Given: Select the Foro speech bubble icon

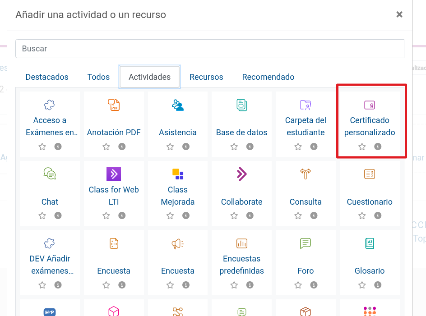Looking at the screenshot, I should pos(306,243).
